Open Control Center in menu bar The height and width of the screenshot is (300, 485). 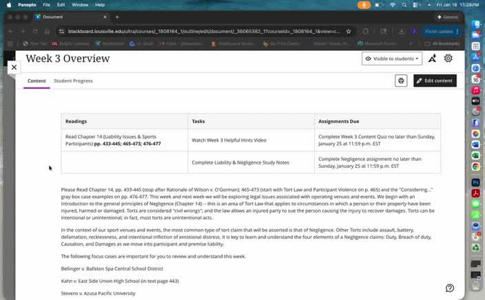415,5
